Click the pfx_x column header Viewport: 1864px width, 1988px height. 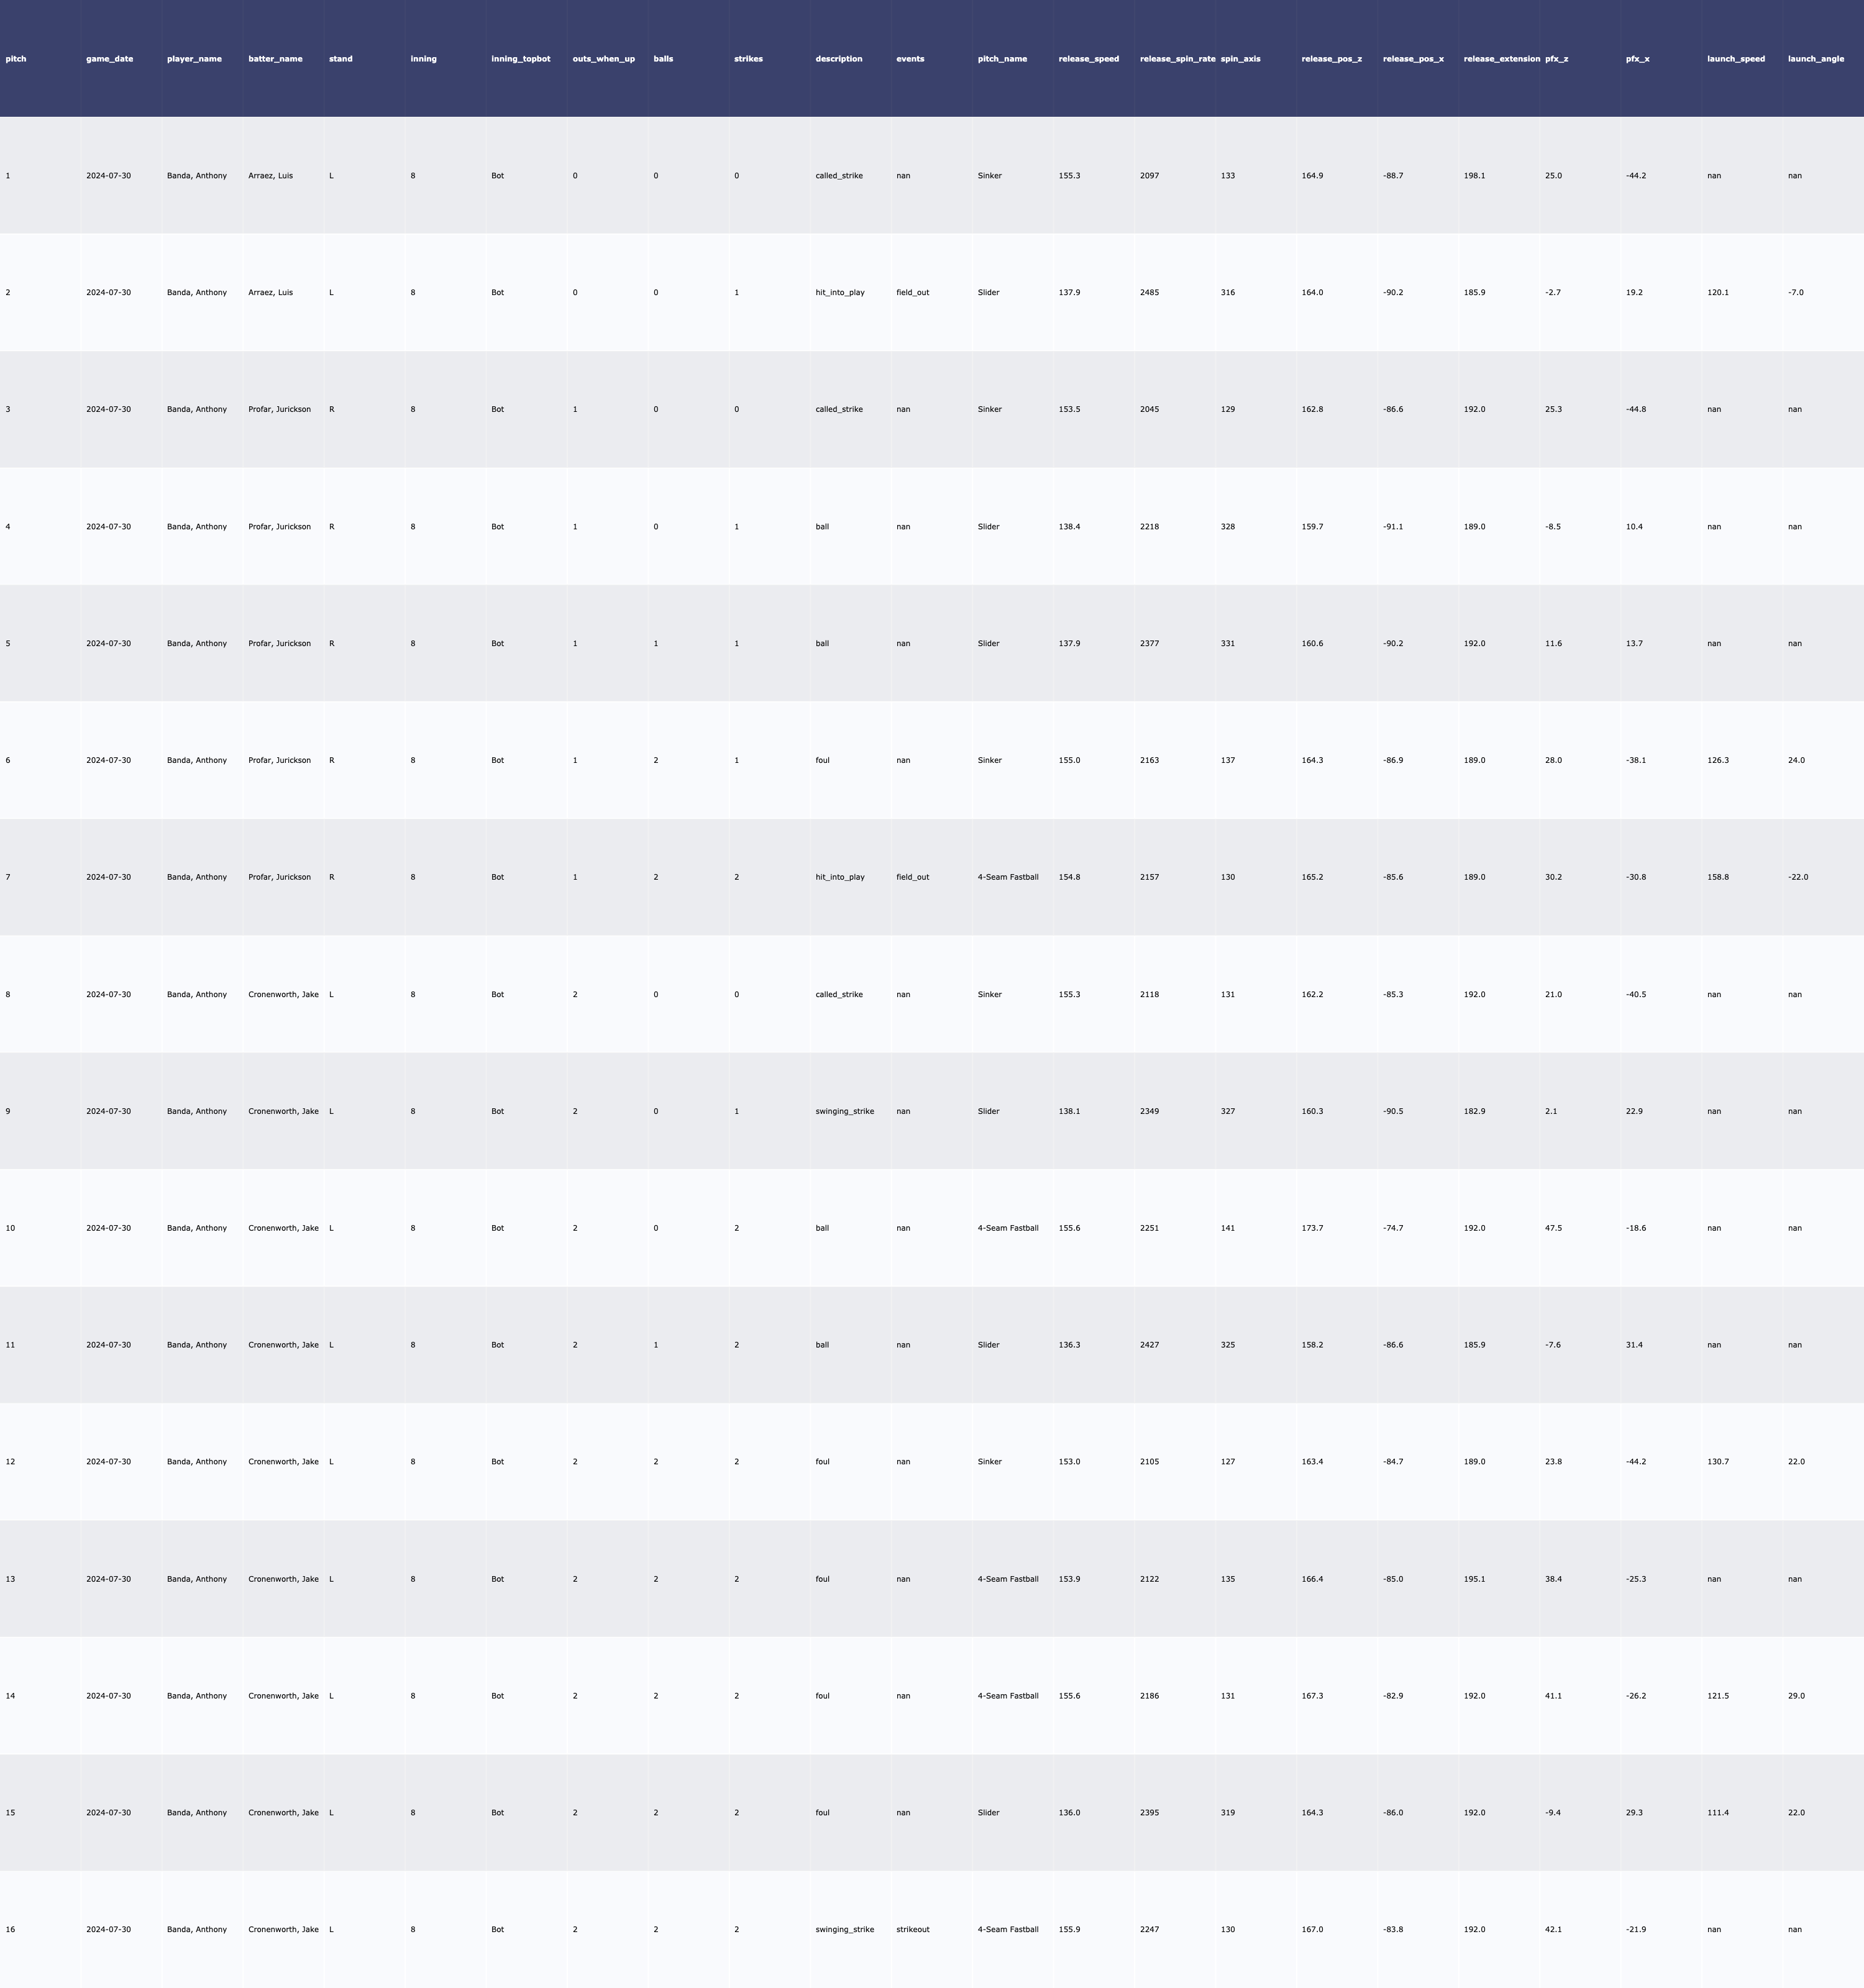tap(1637, 59)
